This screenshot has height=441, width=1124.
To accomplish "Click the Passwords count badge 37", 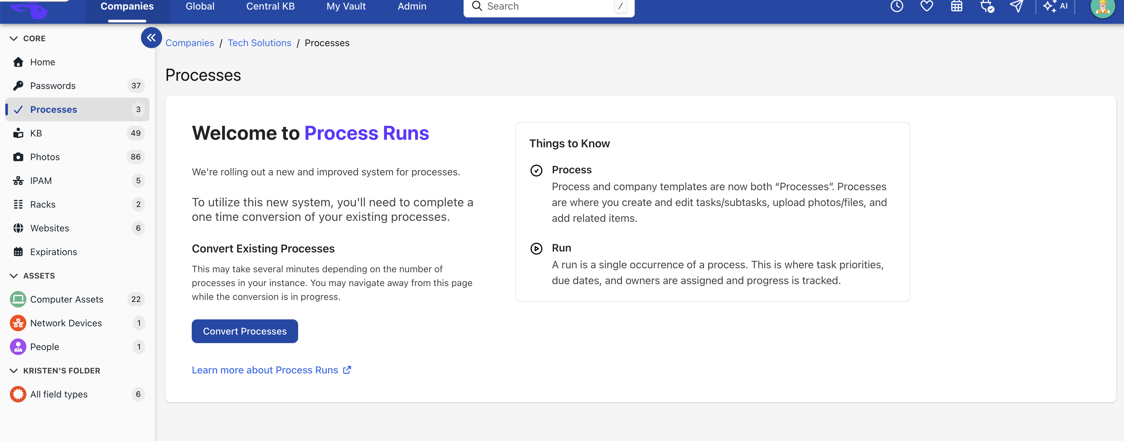I will coord(136,86).
